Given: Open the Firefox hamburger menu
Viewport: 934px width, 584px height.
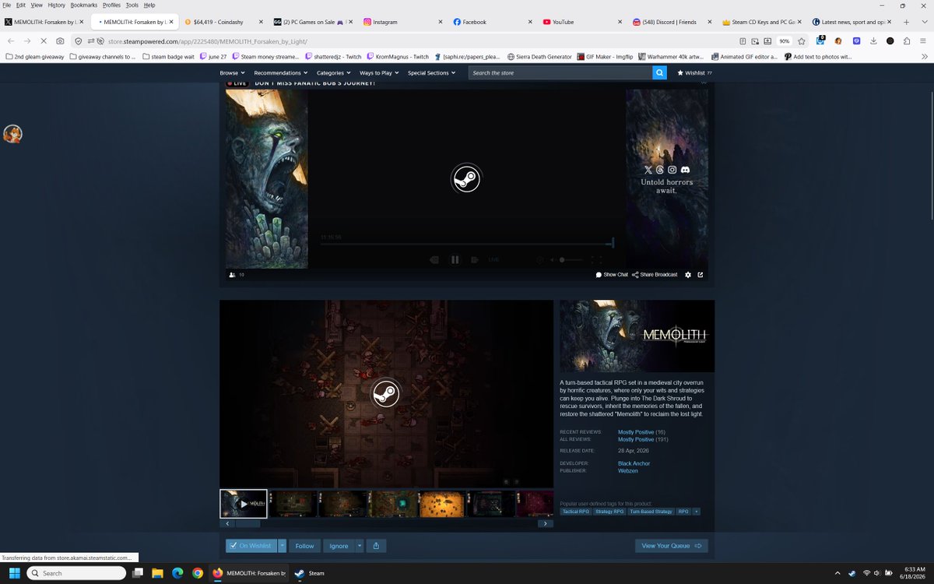Looking at the screenshot, I should click(923, 40).
